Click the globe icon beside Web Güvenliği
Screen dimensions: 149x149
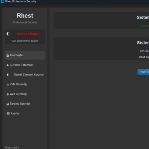pyautogui.click(x=8, y=94)
